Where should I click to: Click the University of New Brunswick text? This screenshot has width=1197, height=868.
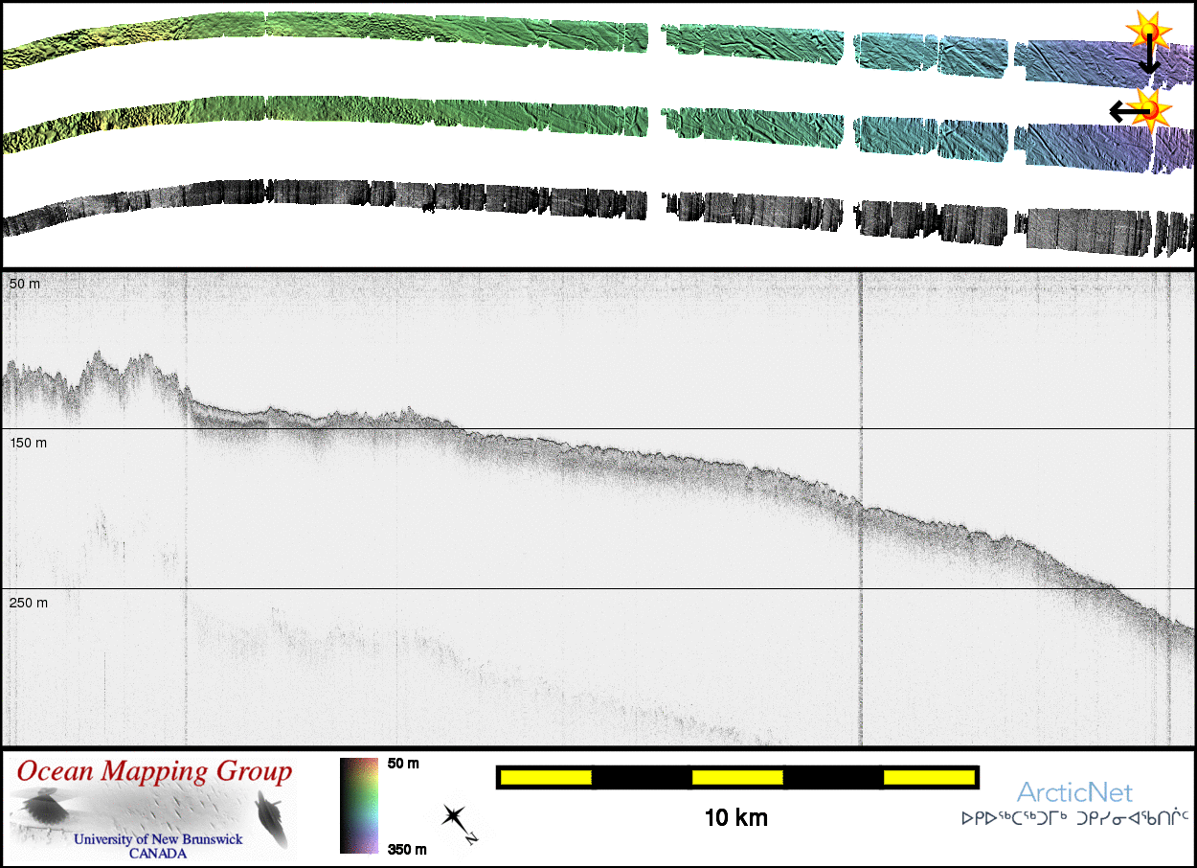[x=158, y=839]
